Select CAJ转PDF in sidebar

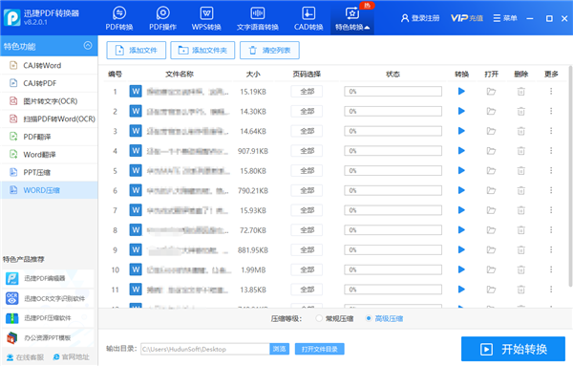coord(49,83)
